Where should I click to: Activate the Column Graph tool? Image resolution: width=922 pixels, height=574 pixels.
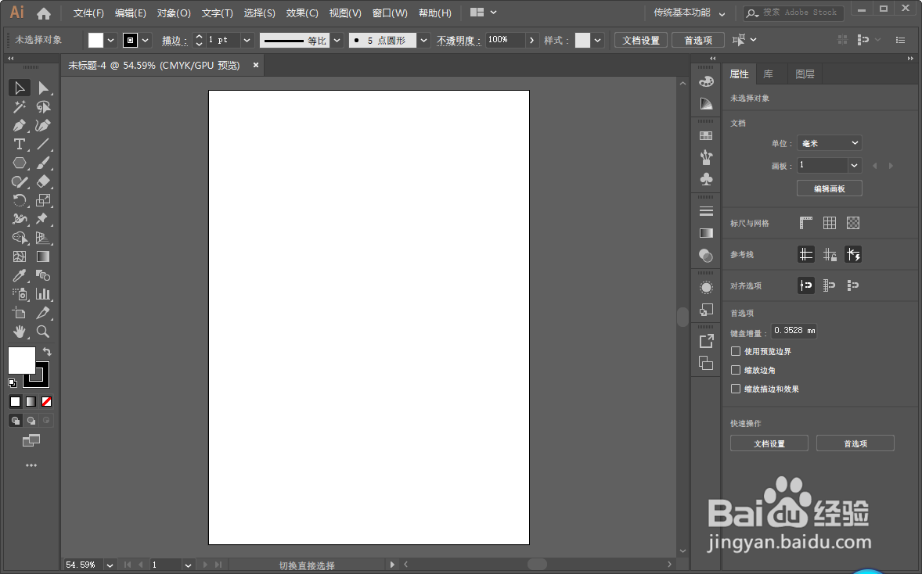point(43,294)
